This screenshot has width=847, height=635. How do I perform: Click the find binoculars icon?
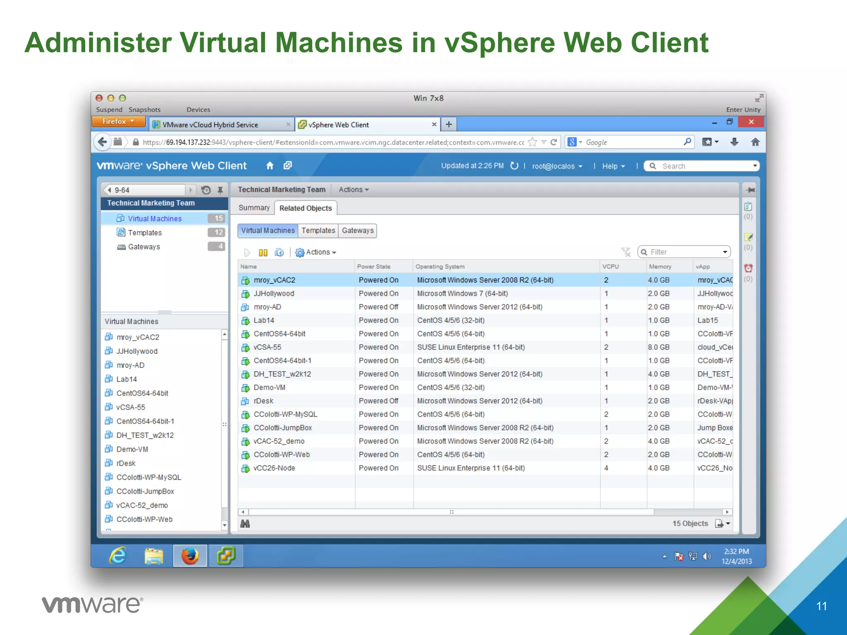(245, 523)
